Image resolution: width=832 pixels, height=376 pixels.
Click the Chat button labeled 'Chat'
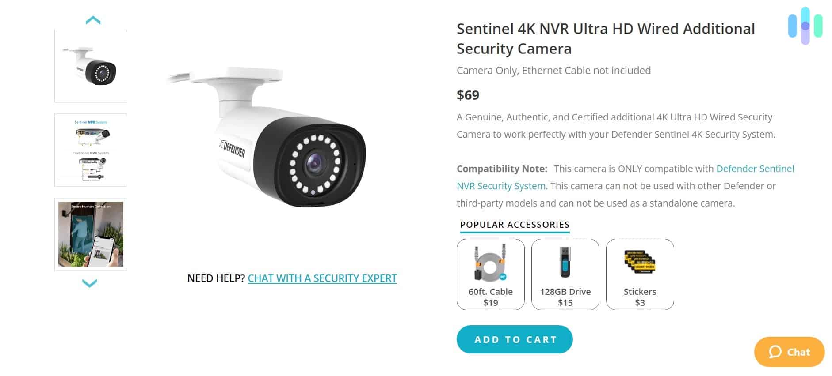click(789, 352)
